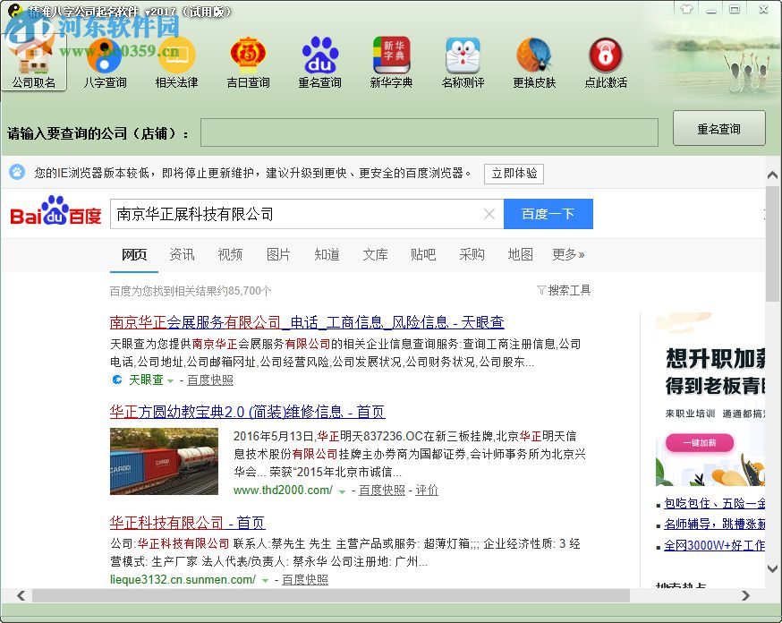Image resolution: width=782 pixels, height=623 pixels.
Task: Switch to the 图片 images tab
Action: [278, 255]
